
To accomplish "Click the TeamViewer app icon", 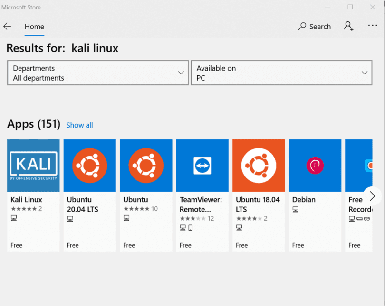I will [x=202, y=166].
